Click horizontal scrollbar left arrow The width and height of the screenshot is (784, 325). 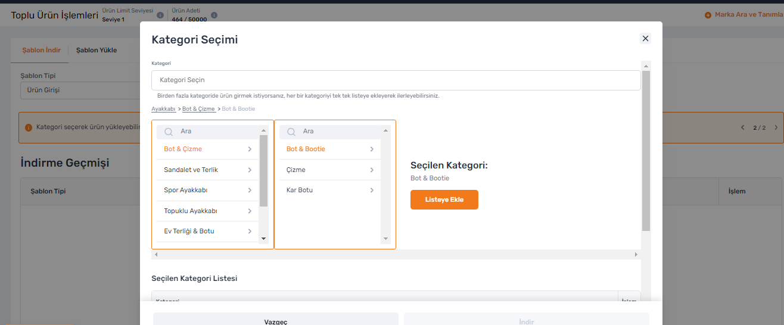156,255
